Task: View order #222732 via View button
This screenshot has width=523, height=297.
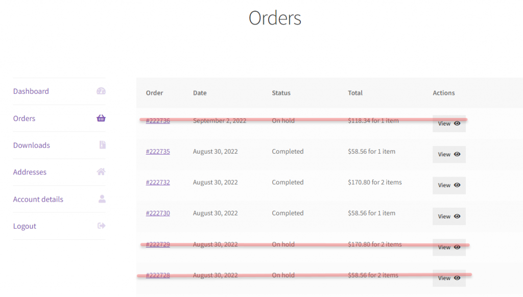Action: [x=449, y=185]
